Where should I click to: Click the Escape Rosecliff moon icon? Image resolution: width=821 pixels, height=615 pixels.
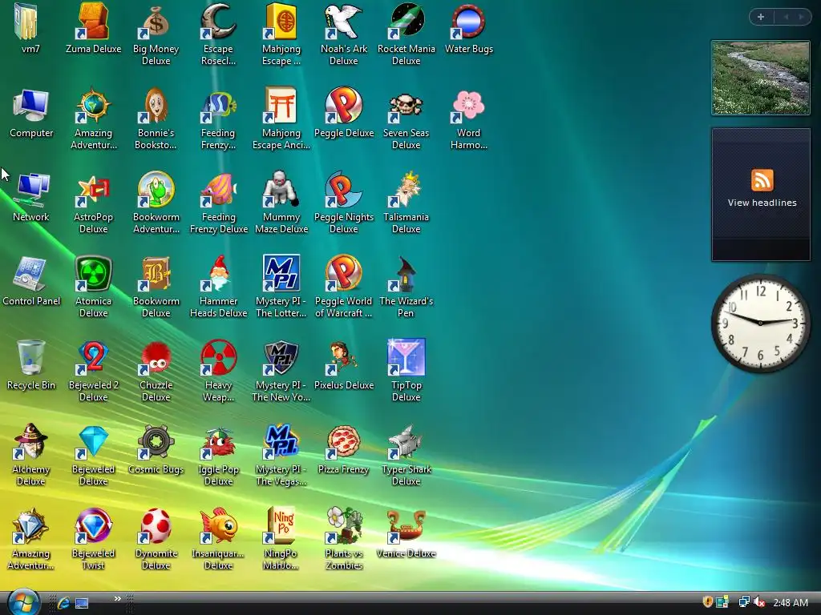(218, 21)
